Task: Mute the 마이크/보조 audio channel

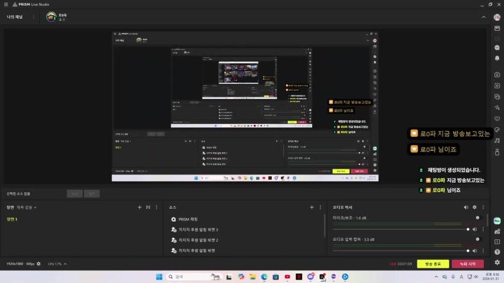Action: (x=474, y=229)
